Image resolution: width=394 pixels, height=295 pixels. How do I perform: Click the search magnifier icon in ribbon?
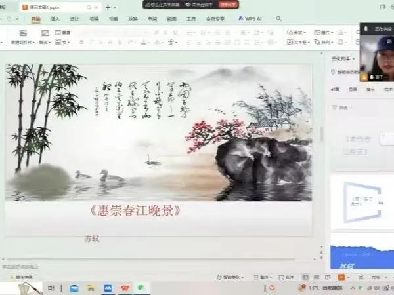coord(279,19)
